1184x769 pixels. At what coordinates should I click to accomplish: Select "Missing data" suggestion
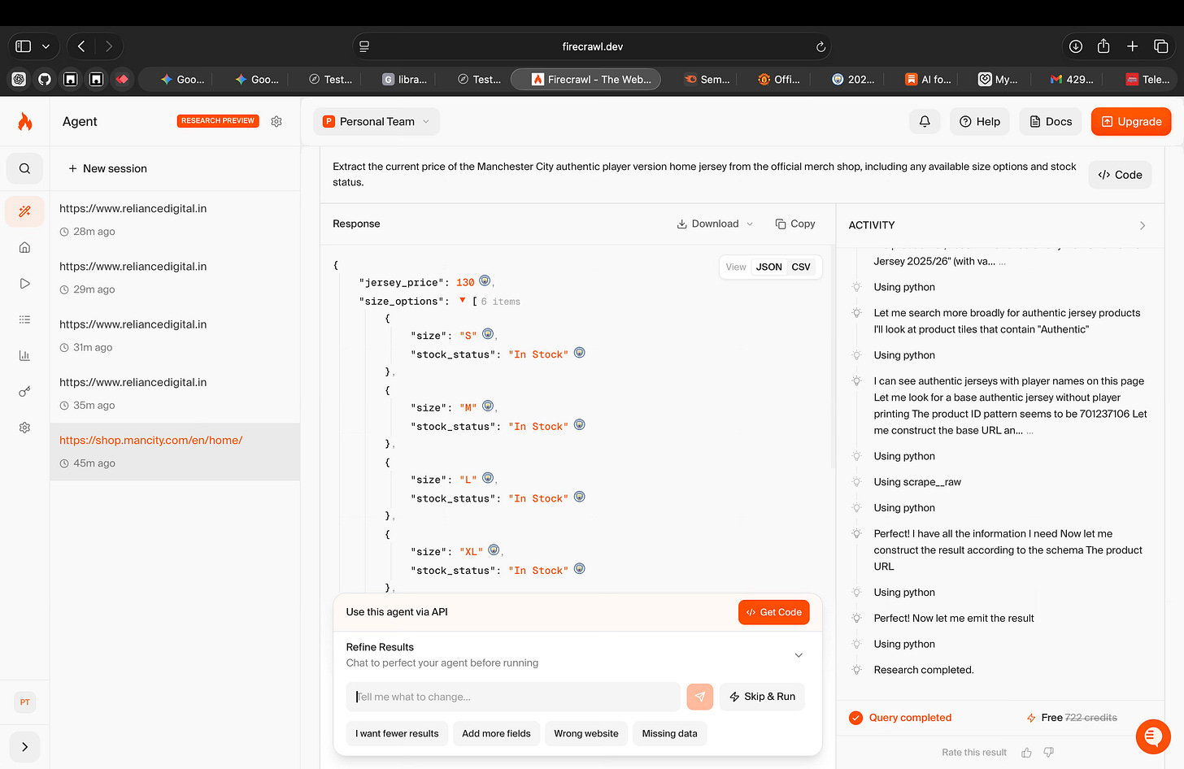(669, 733)
